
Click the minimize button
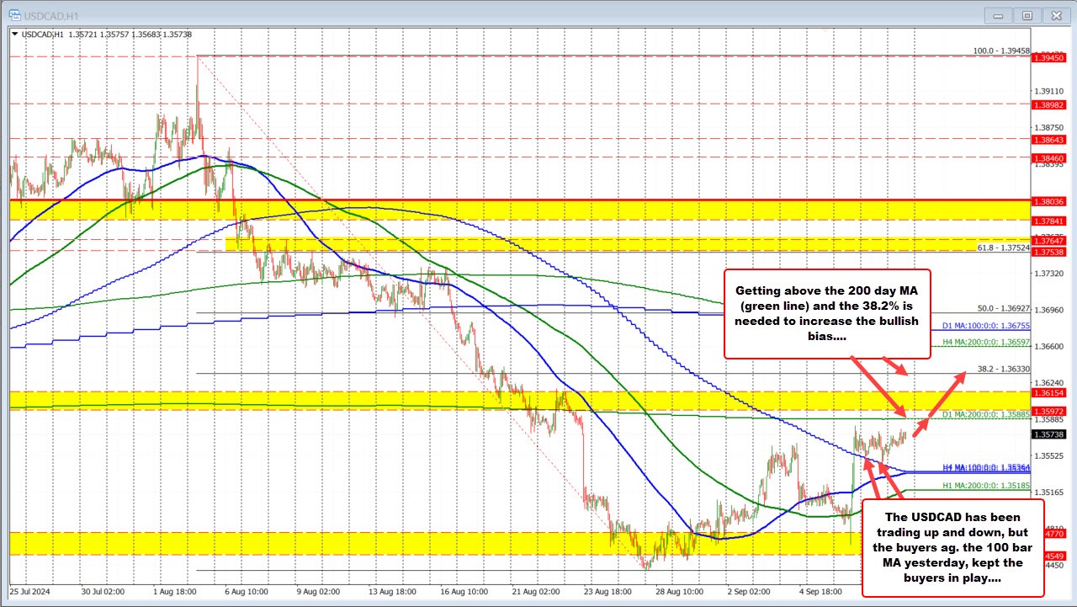[997, 14]
